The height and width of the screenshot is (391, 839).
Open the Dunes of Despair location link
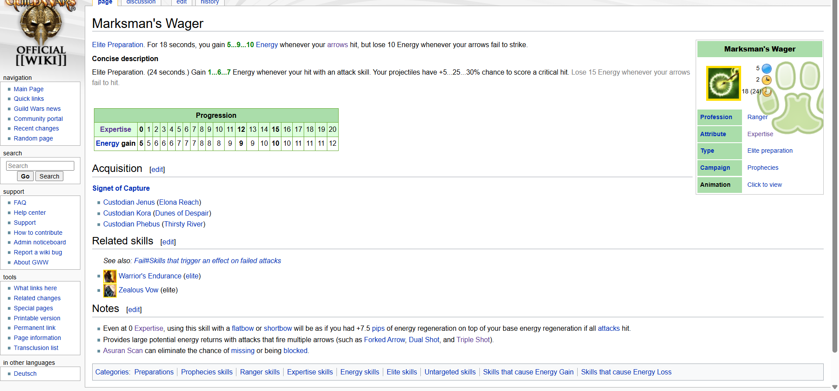182,213
